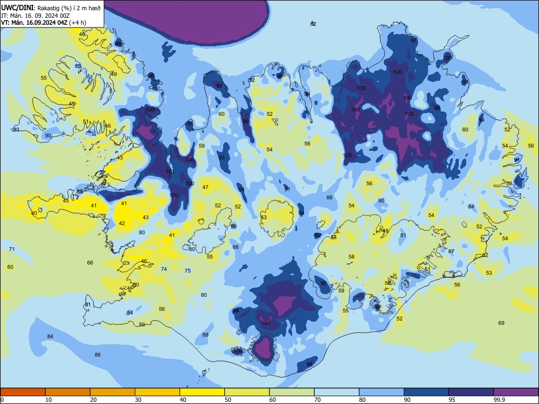
Task: Click the '82' humidity value on the map
Action: coord(313,24)
